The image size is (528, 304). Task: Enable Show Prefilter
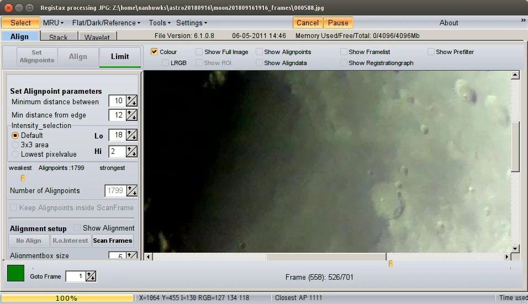431,52
